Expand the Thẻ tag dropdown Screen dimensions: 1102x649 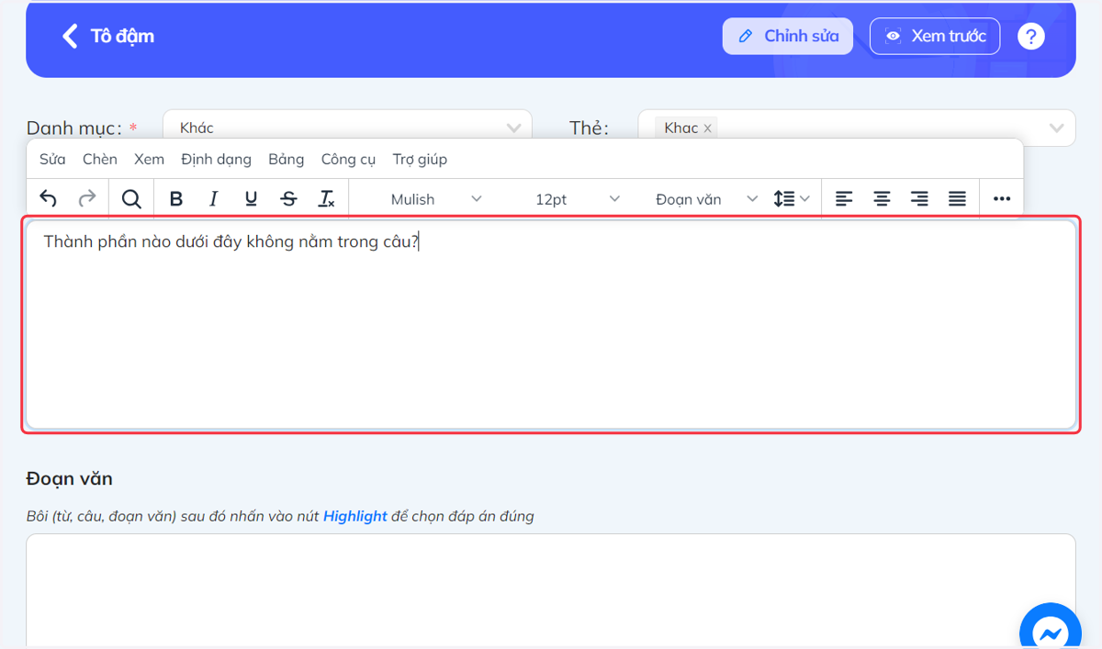point(1056,128)
